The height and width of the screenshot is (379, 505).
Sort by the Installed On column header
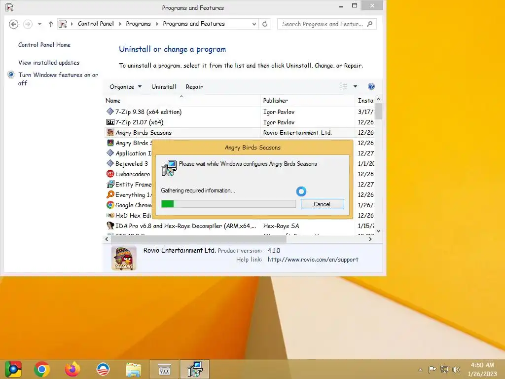(x=365, y=101)
